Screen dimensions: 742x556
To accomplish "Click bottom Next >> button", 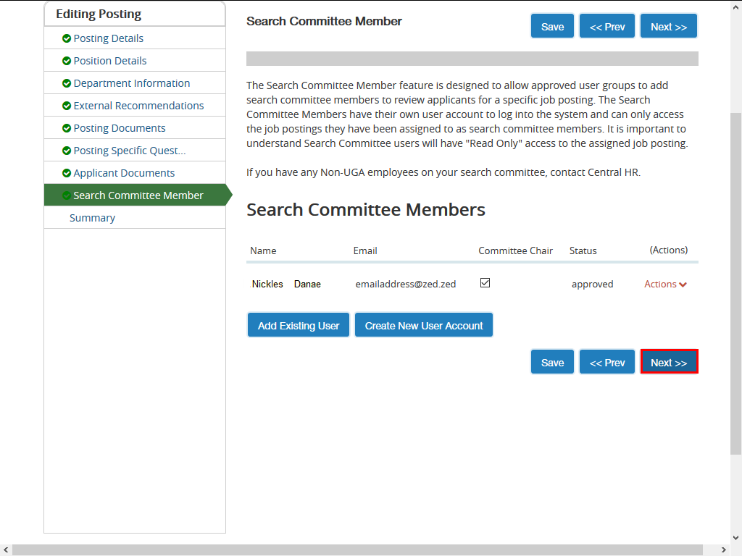I will 669,363.
